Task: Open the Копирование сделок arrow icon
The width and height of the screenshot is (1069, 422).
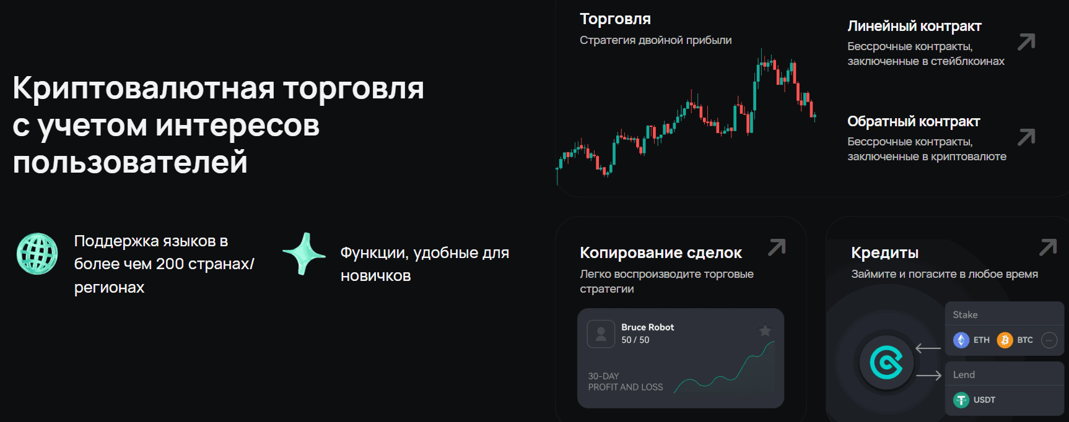Action: click(777, 248)
